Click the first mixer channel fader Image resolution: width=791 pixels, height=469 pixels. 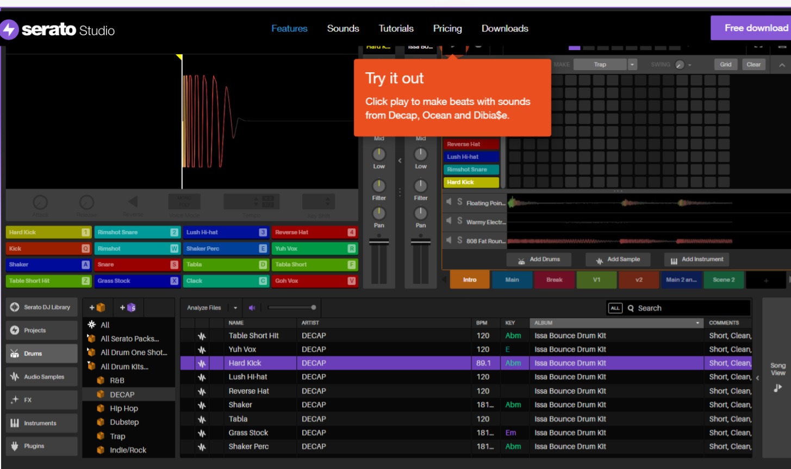(379, 242)
